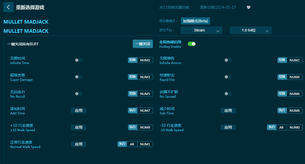
Task: Click the 一键关闭所有BUFF label
Action: tap(23, 44)
